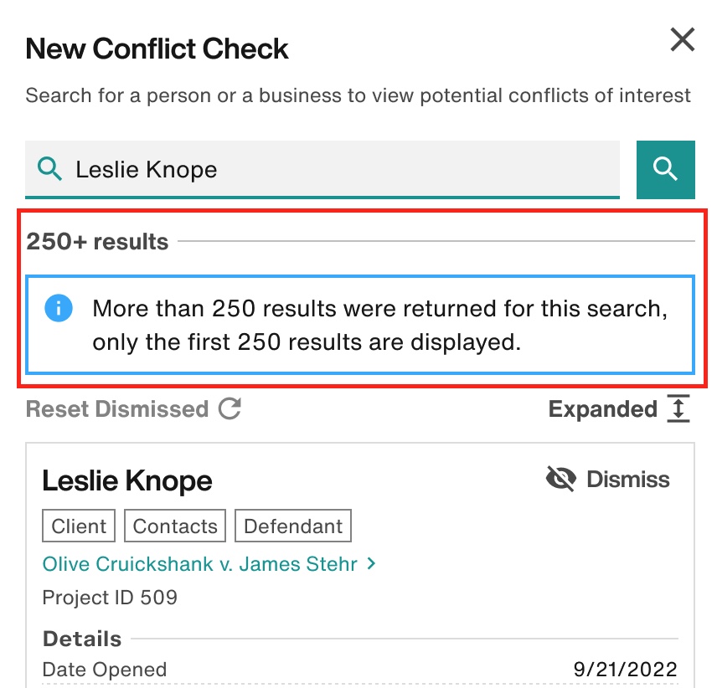The image size is (717, 688).
Task: Click the Date Opened 9/21/2022 value
Action: pos(625,670)
